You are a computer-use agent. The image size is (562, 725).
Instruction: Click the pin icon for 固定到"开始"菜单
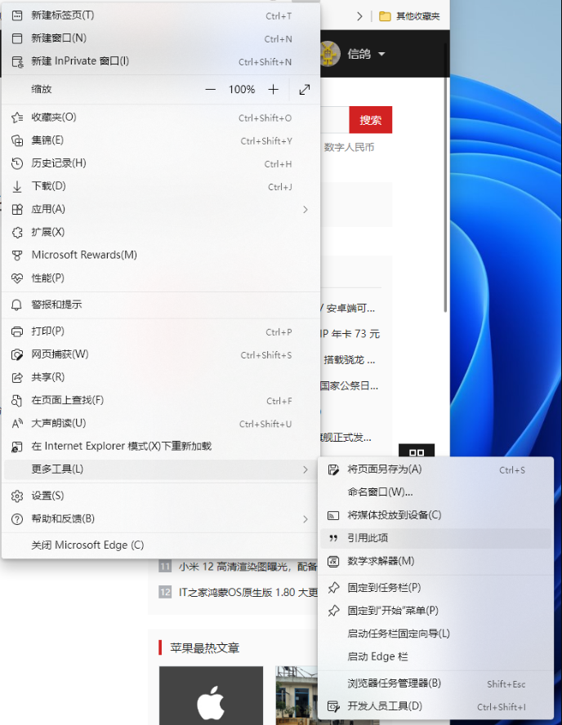pyautogui.click(x=333, y=611)
